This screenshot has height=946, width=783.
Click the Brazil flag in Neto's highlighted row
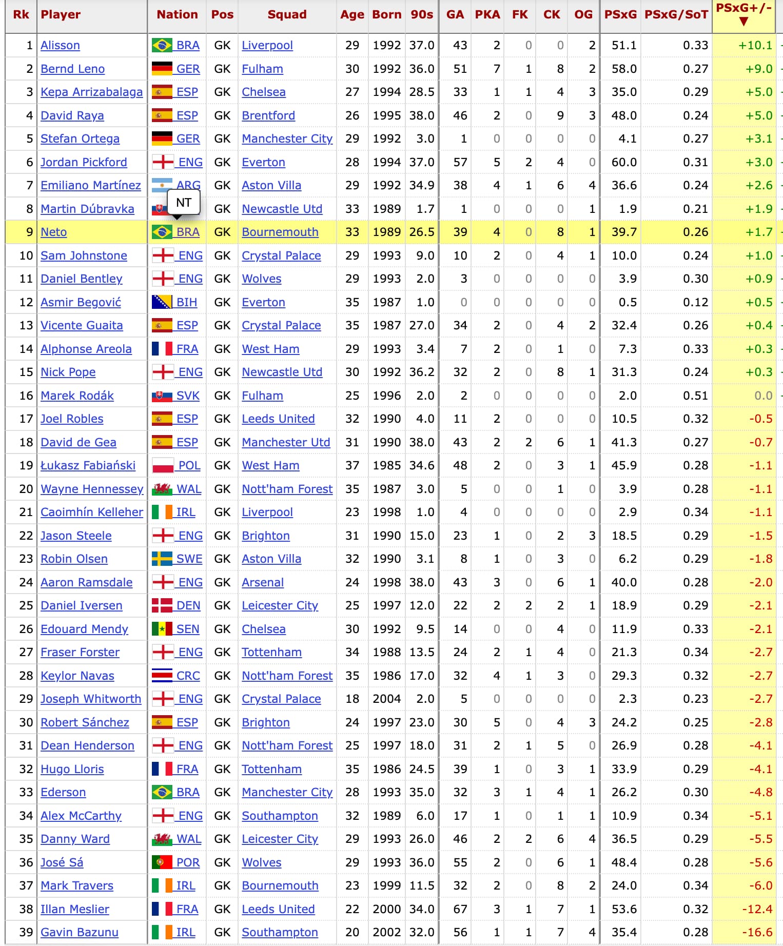(162, 232)
